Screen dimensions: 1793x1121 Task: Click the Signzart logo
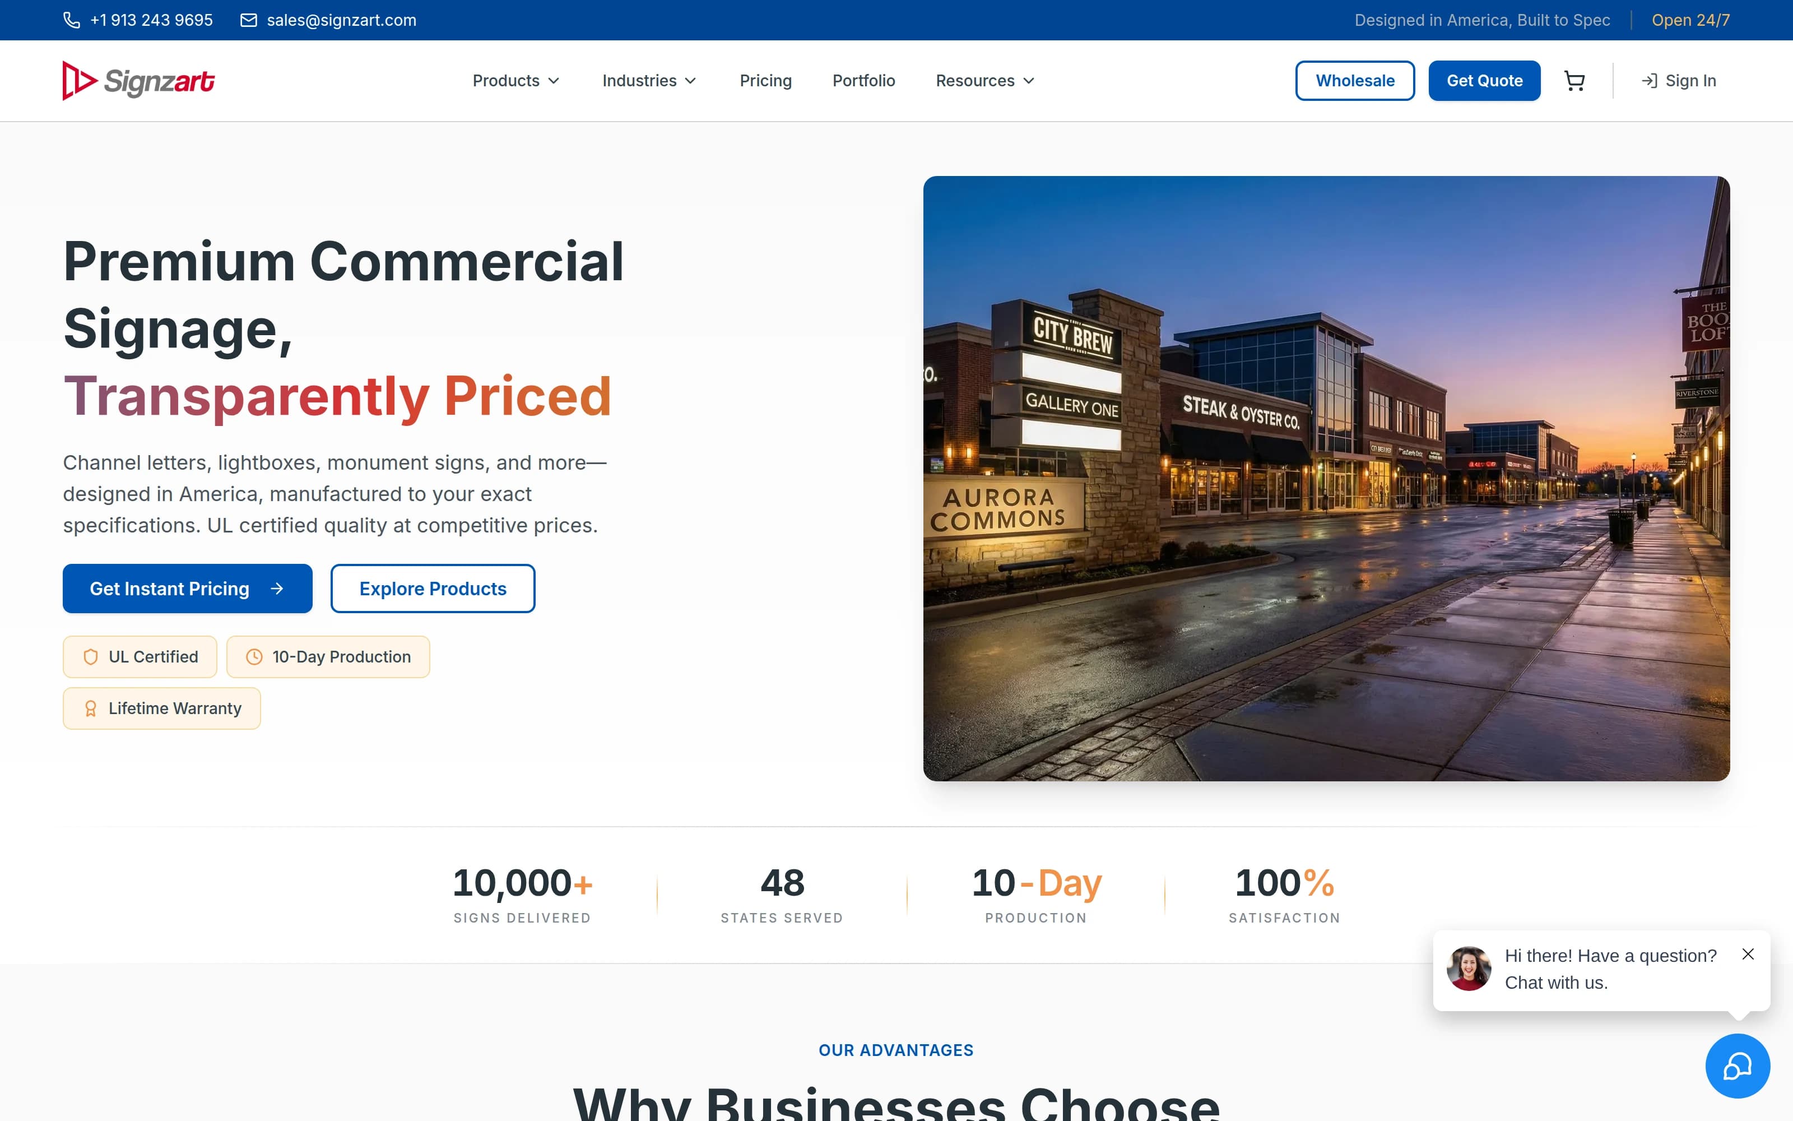tap(140, 81)
